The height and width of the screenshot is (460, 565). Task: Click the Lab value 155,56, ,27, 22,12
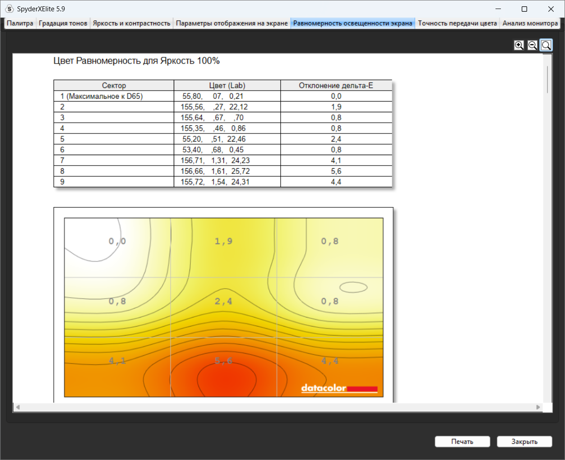(x=214, y=107)
